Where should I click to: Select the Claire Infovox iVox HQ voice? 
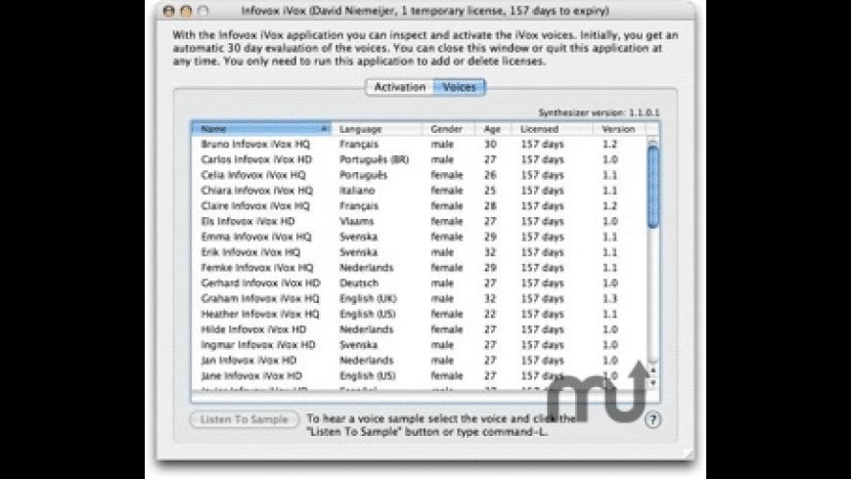click(x=419, y=206)
